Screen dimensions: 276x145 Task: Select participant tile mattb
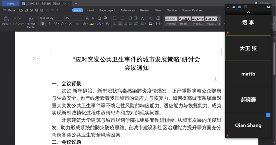(x=248, y=74)
